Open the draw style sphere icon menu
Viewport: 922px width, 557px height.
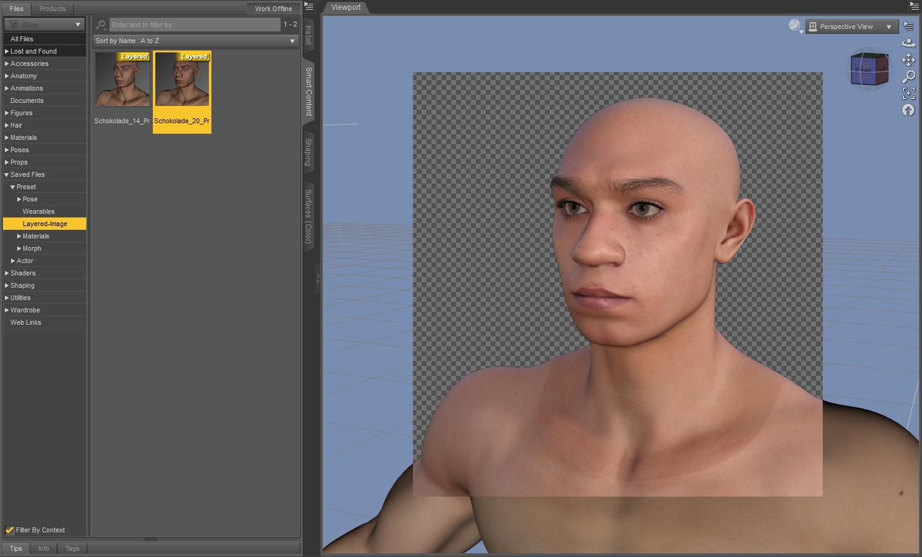tap(795, 26)
